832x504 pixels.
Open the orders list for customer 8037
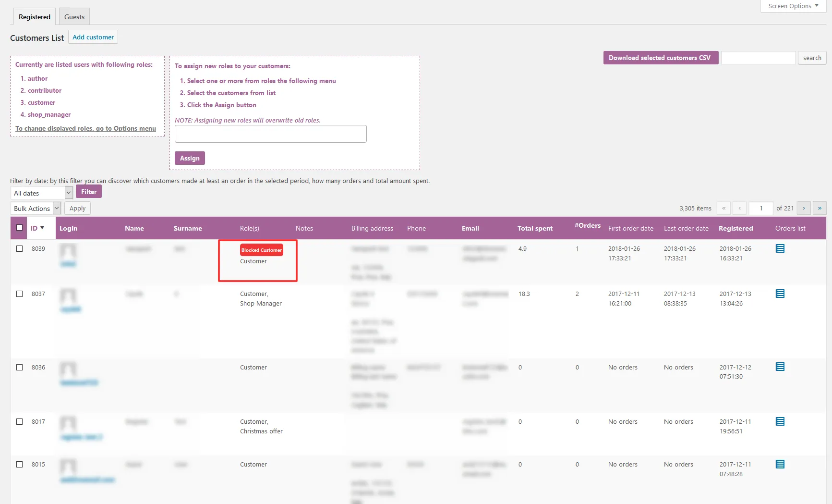(780, 293)
